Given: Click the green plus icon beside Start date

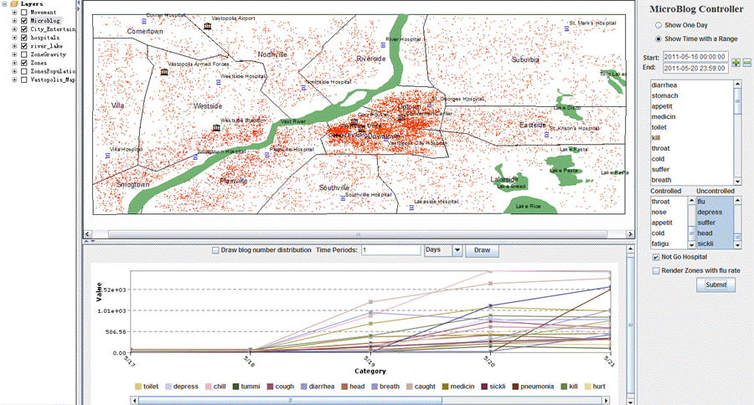Looking at the screenshot, I should (736, 63).
